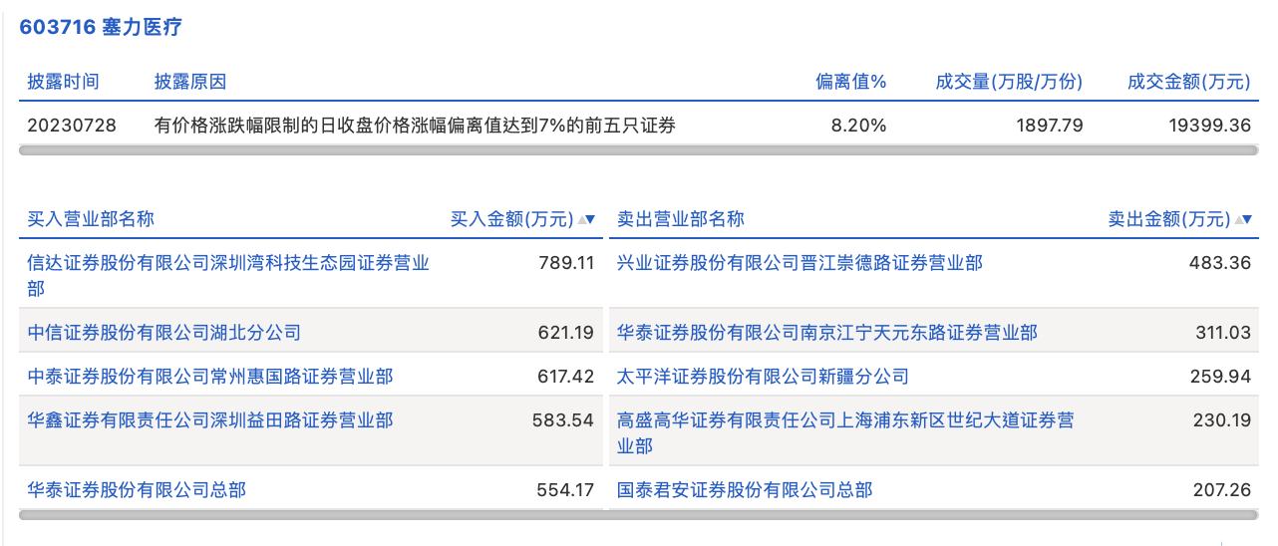1278x546 pixels.
Task: Open 华鑫证券深圳益田路证券营业部 link
Action: [x=210, y=420]
